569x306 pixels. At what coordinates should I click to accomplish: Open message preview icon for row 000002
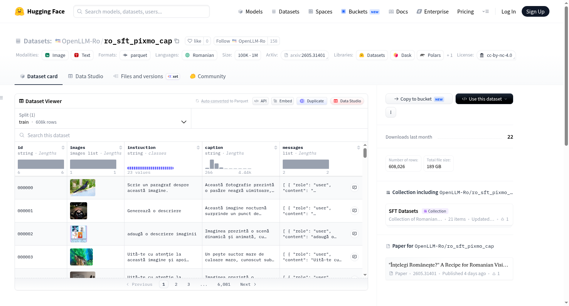355,234
